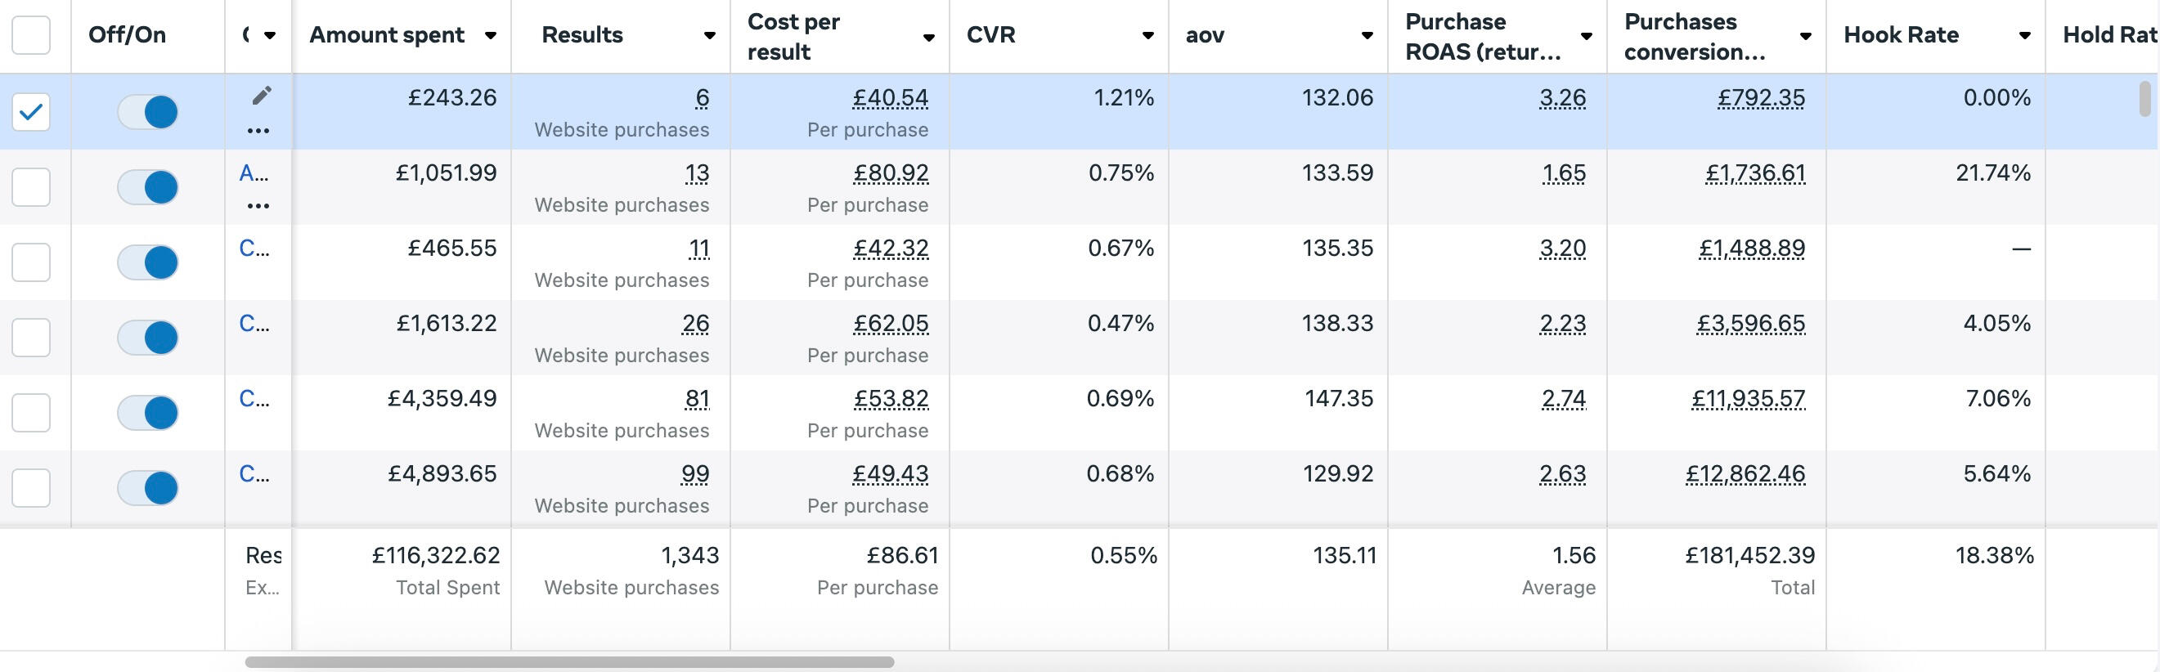
Task: Open the 99 website purchases results link
Action: tap(695, 474)
